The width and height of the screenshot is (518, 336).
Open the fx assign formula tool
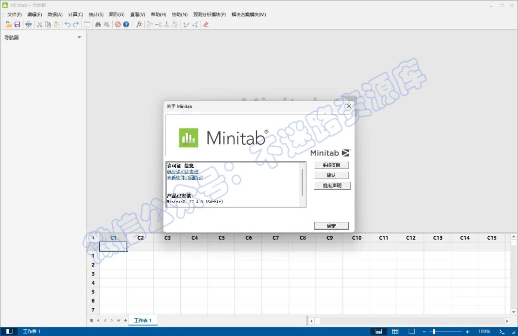click(139, 24)
